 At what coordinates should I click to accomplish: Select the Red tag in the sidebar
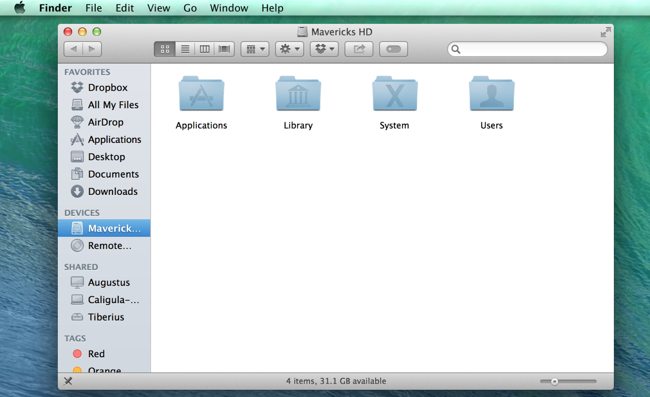point(96,354)
